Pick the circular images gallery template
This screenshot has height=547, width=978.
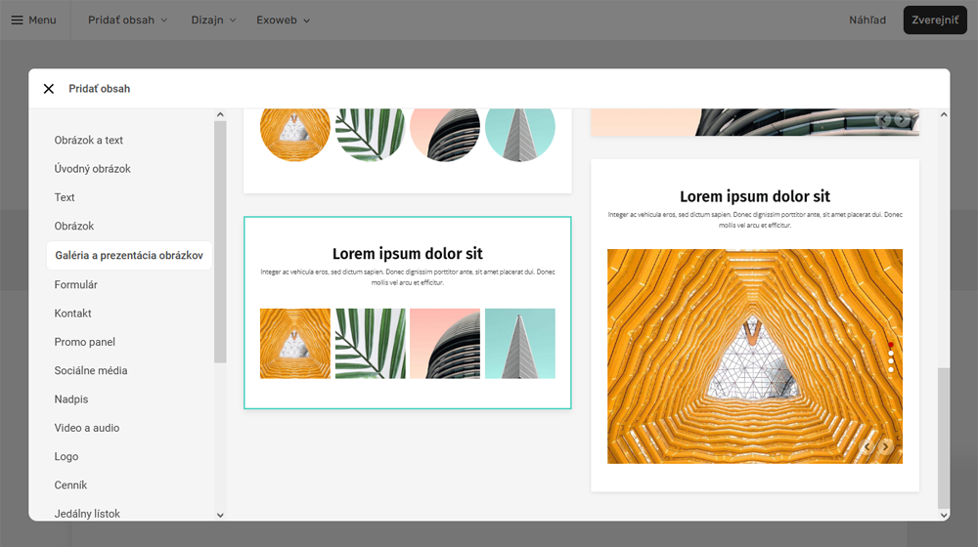[407, 147]
